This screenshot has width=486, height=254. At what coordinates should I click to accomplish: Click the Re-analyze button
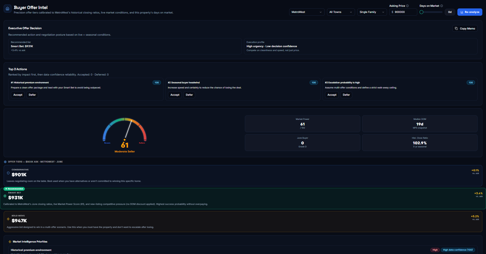[x=470, y=12]
